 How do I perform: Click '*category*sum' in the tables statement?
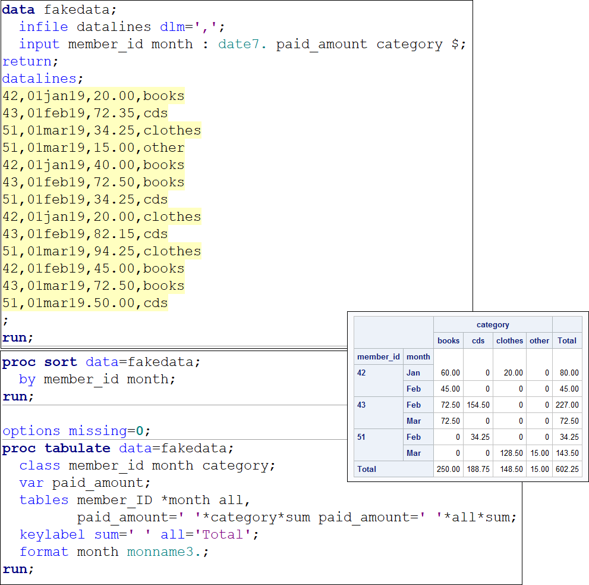[257, 518]
